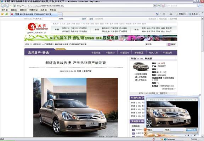
Task: Click the play control under the ad popup
Action: tap(185, 135)
